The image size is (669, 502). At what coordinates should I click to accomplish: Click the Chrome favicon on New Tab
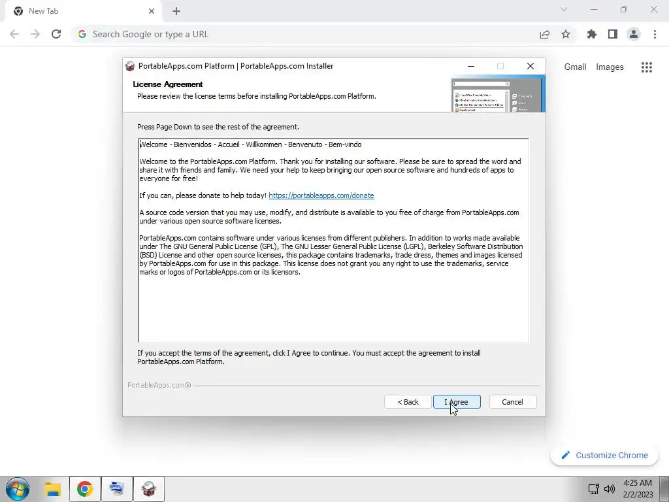tap(18, 11)
